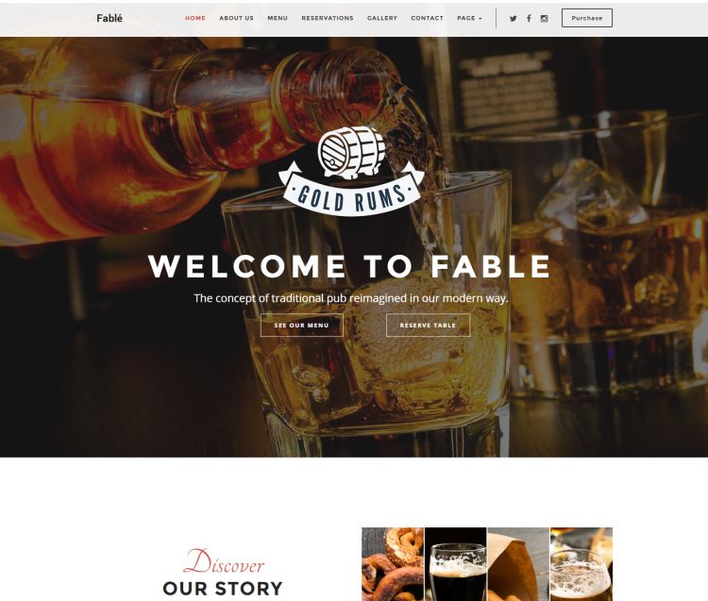Go to the Home nav item
The height and width of the screenshot is (601, 708).
pos(195,18)
